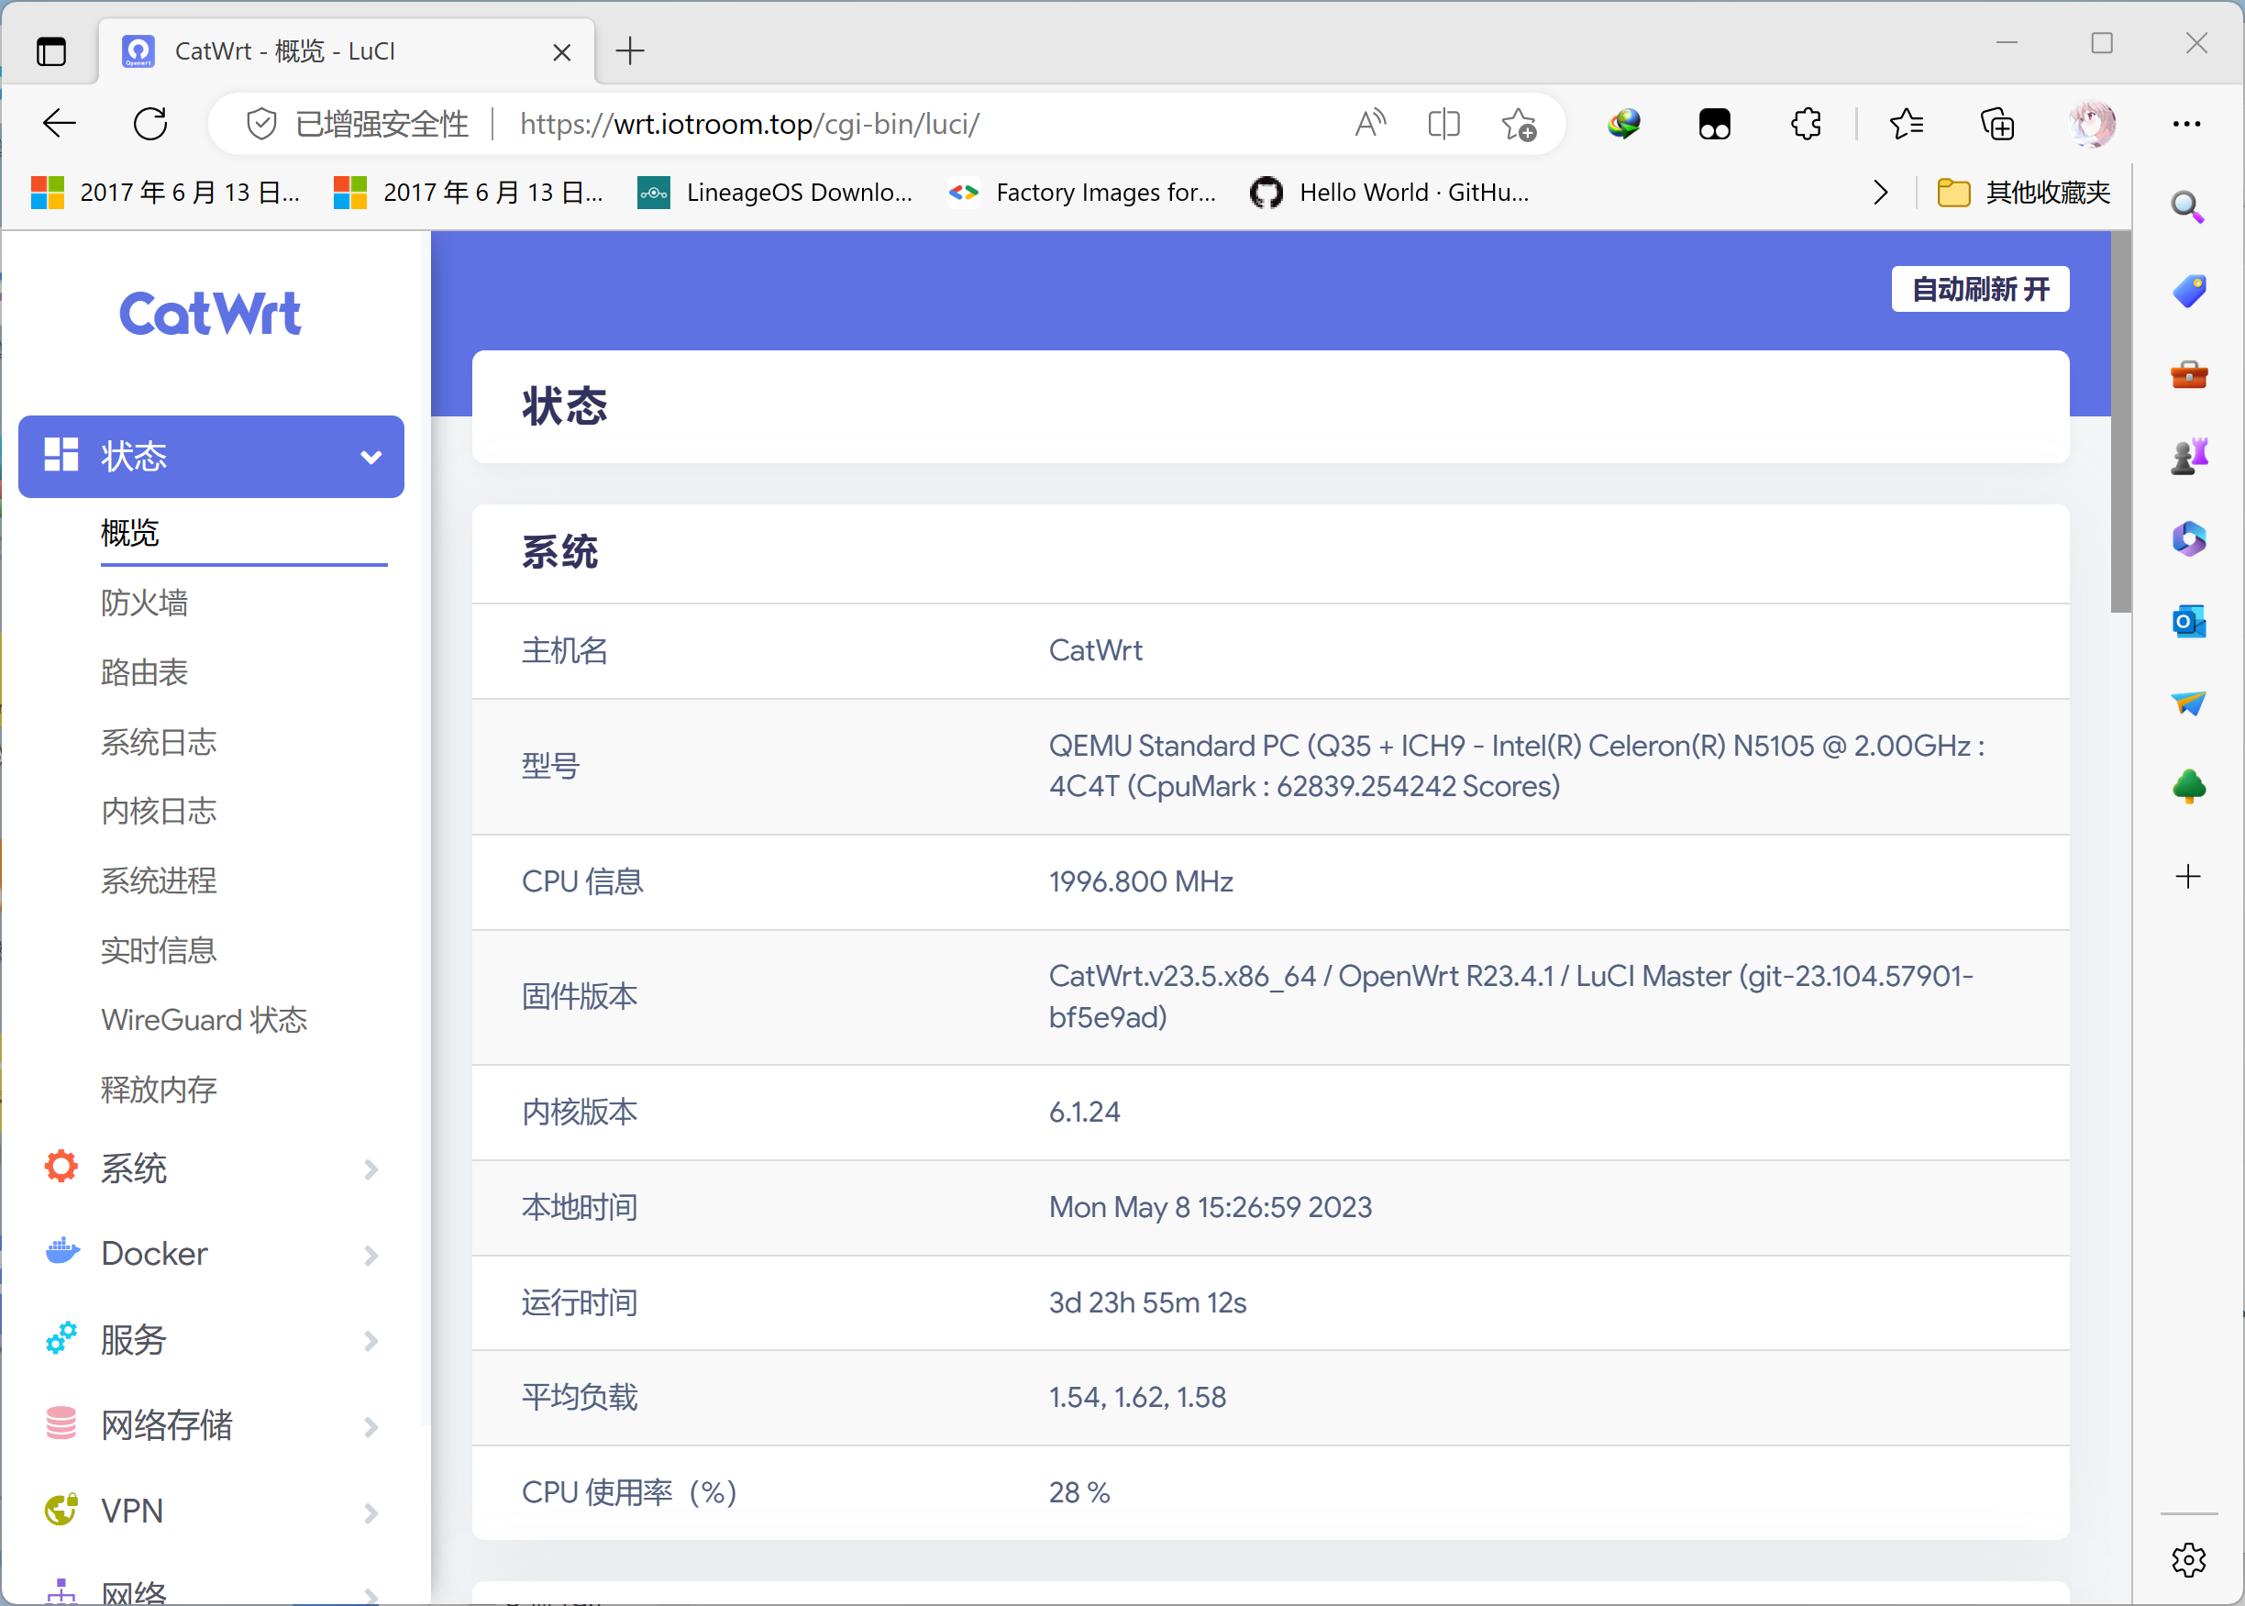Screen dimensions: 2245x1606
Task: Click the CPU usage 28 % value
Action: click(1079, 1491)
